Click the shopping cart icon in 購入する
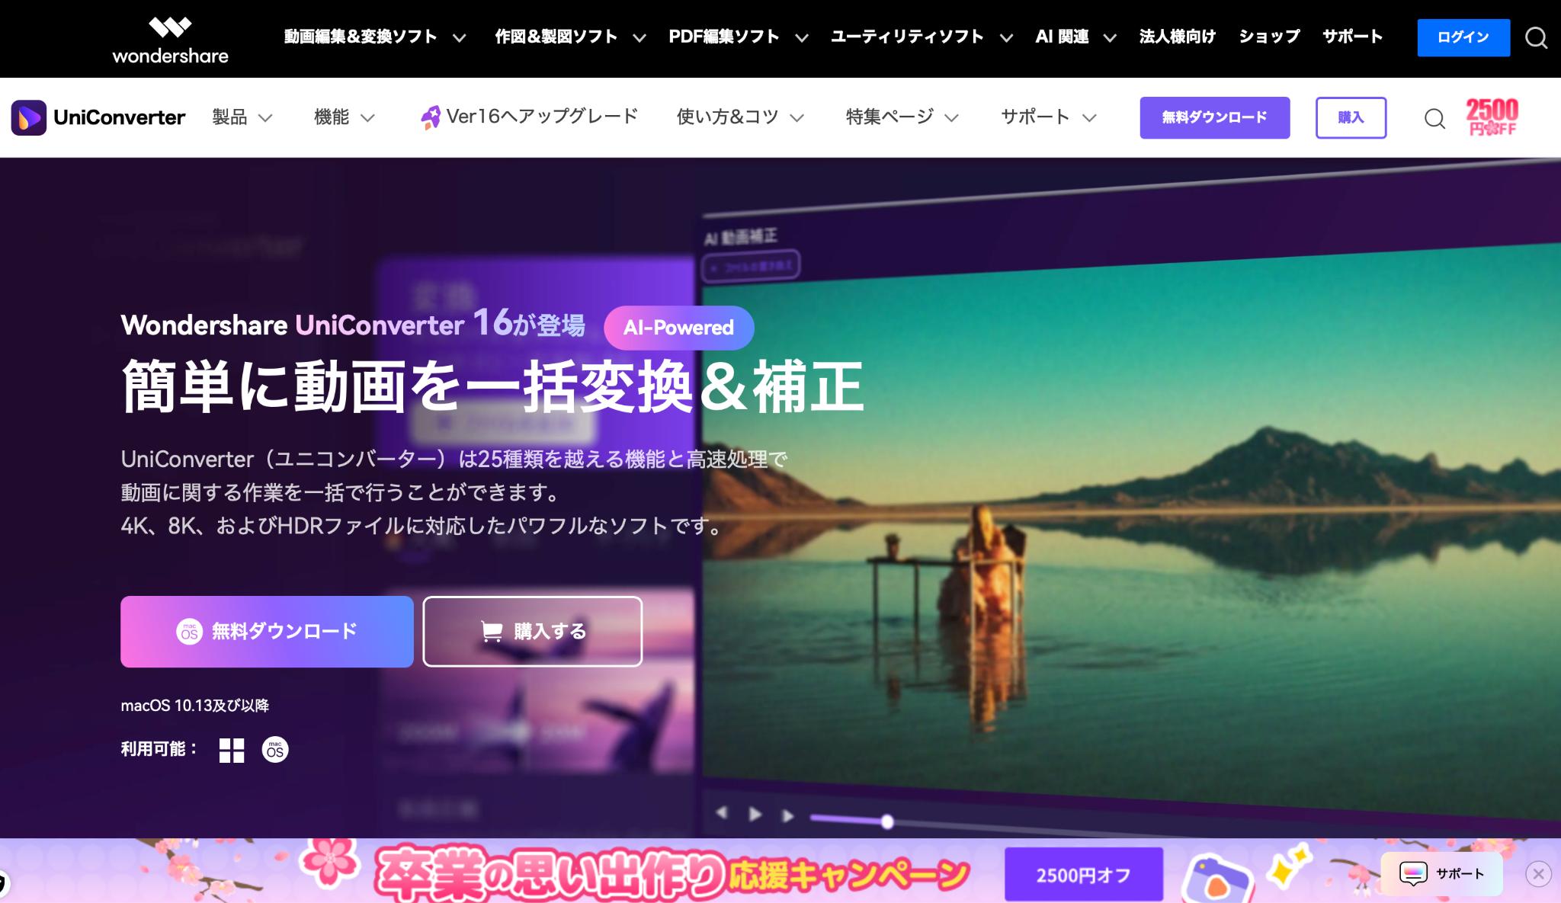Screen dimensions: 1561x903 point(492,632)
